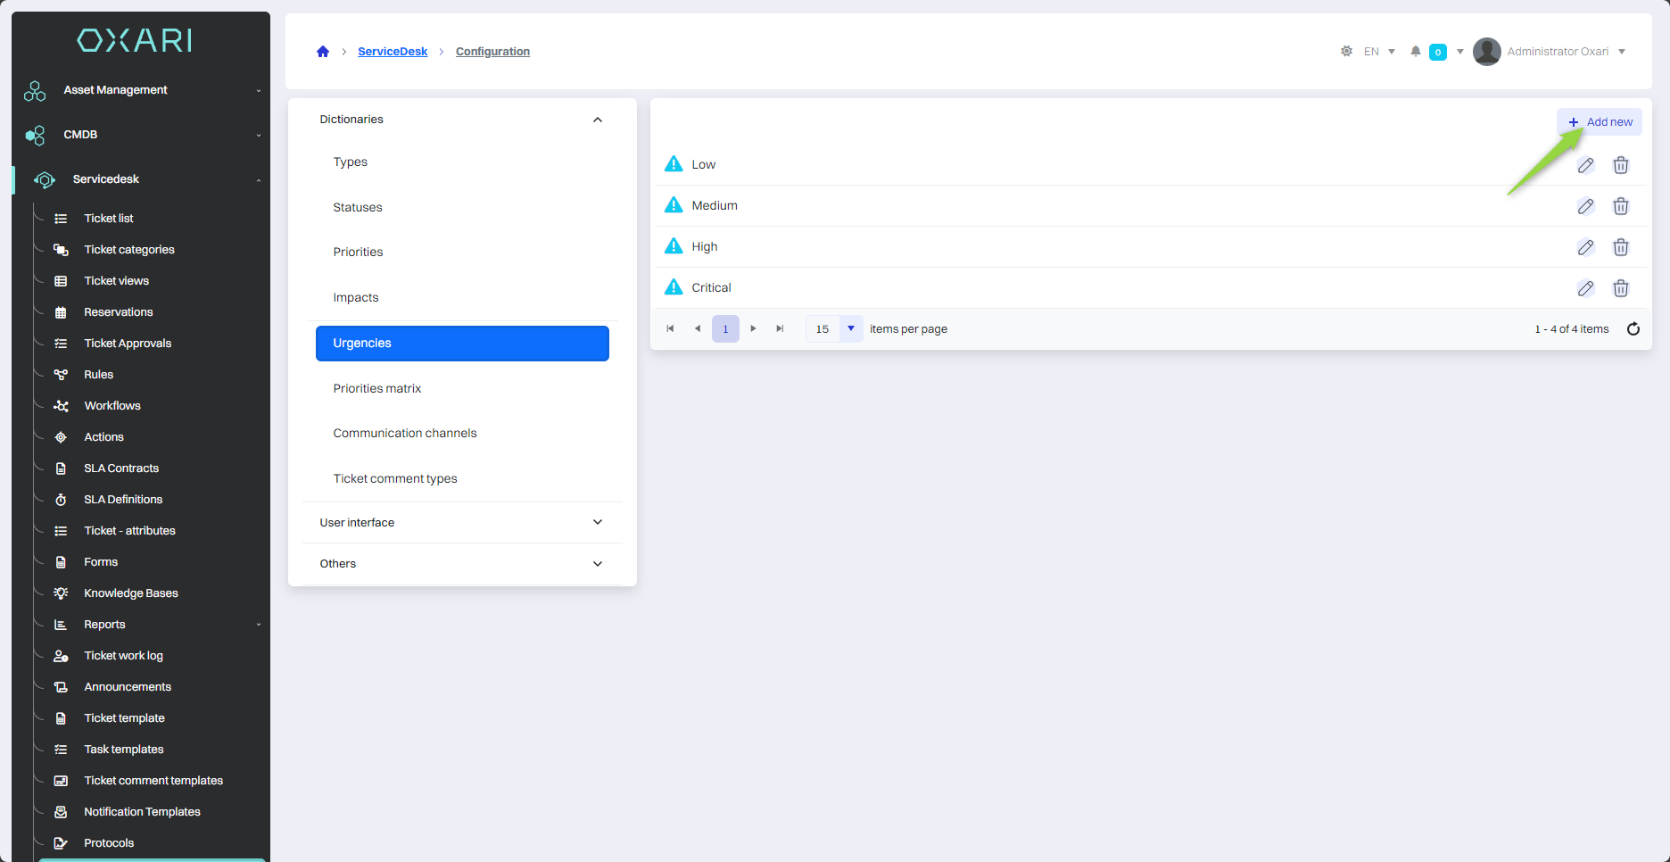Open the items per page dropdown

tap(850, 329)
